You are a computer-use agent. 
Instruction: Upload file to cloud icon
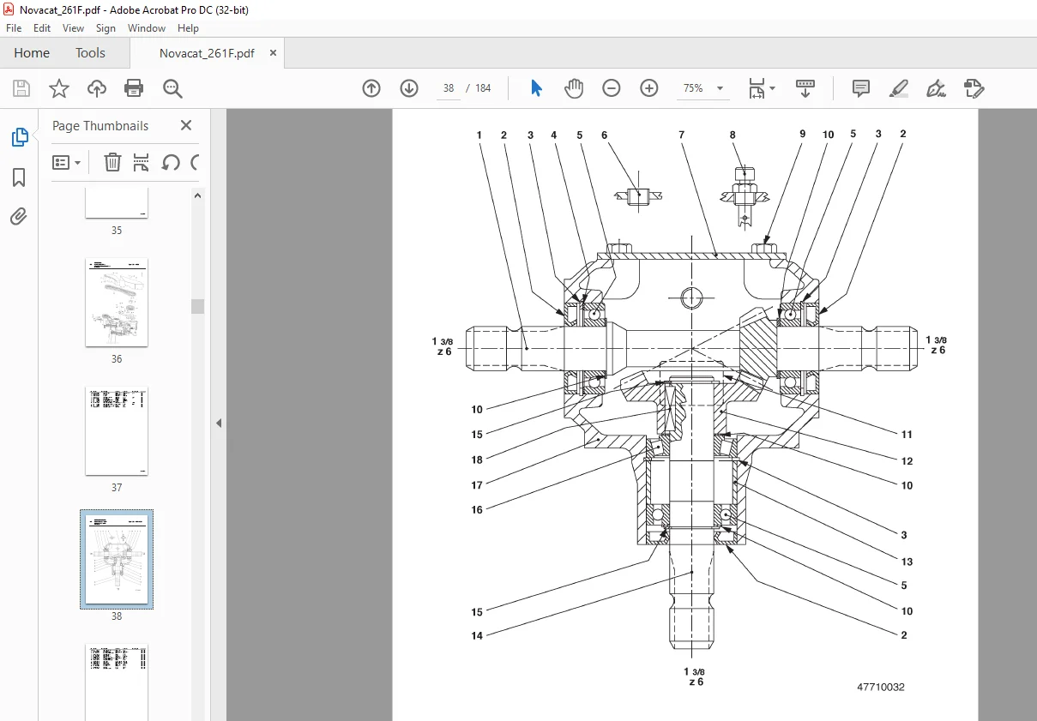pos(97,88)
